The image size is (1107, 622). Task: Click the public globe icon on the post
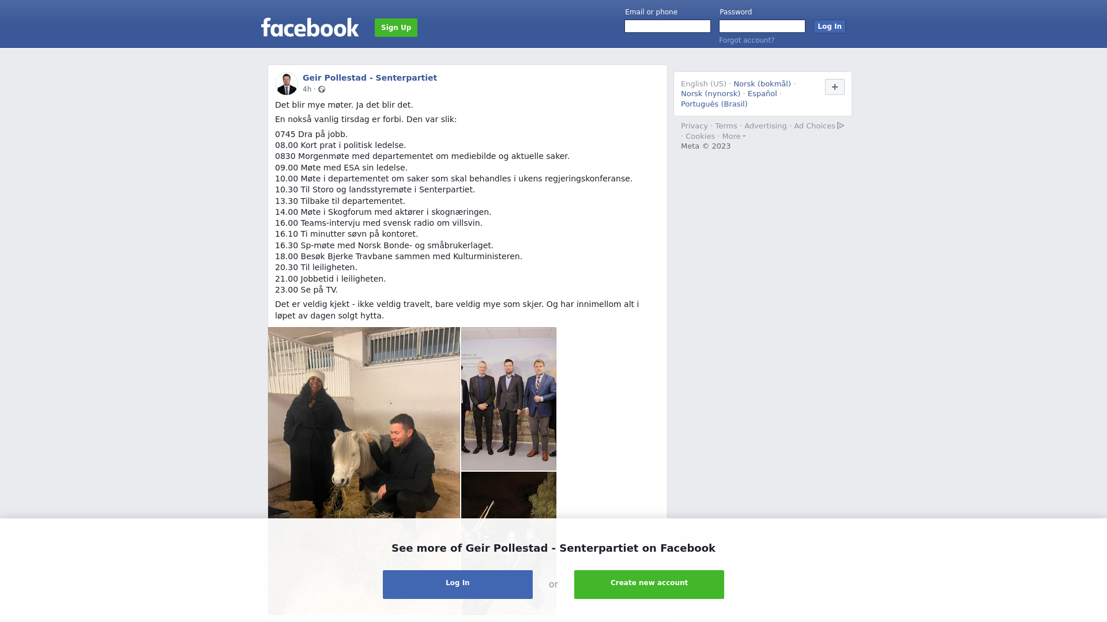point(322,89)
